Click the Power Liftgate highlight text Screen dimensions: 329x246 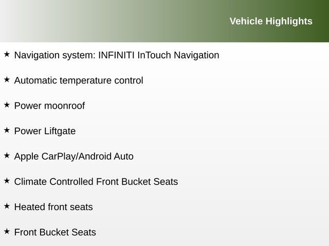45,131
